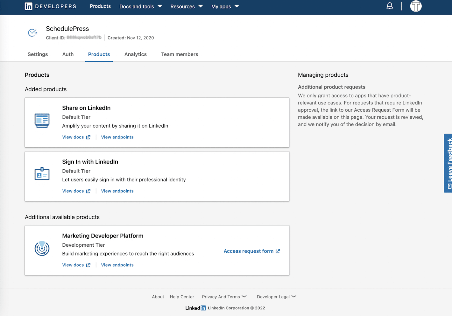The height and width of the screenshot is (316, 452).
Task: Click the LinkedIn logo in the footer
Action: [x=195, y=308]
